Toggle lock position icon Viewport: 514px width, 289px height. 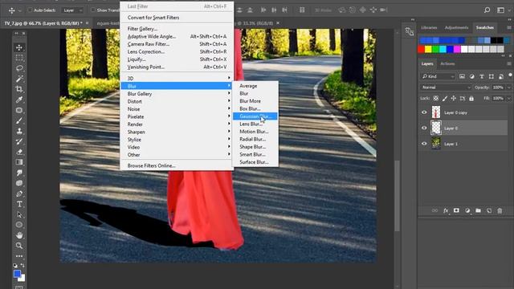(x=454, y=98)
